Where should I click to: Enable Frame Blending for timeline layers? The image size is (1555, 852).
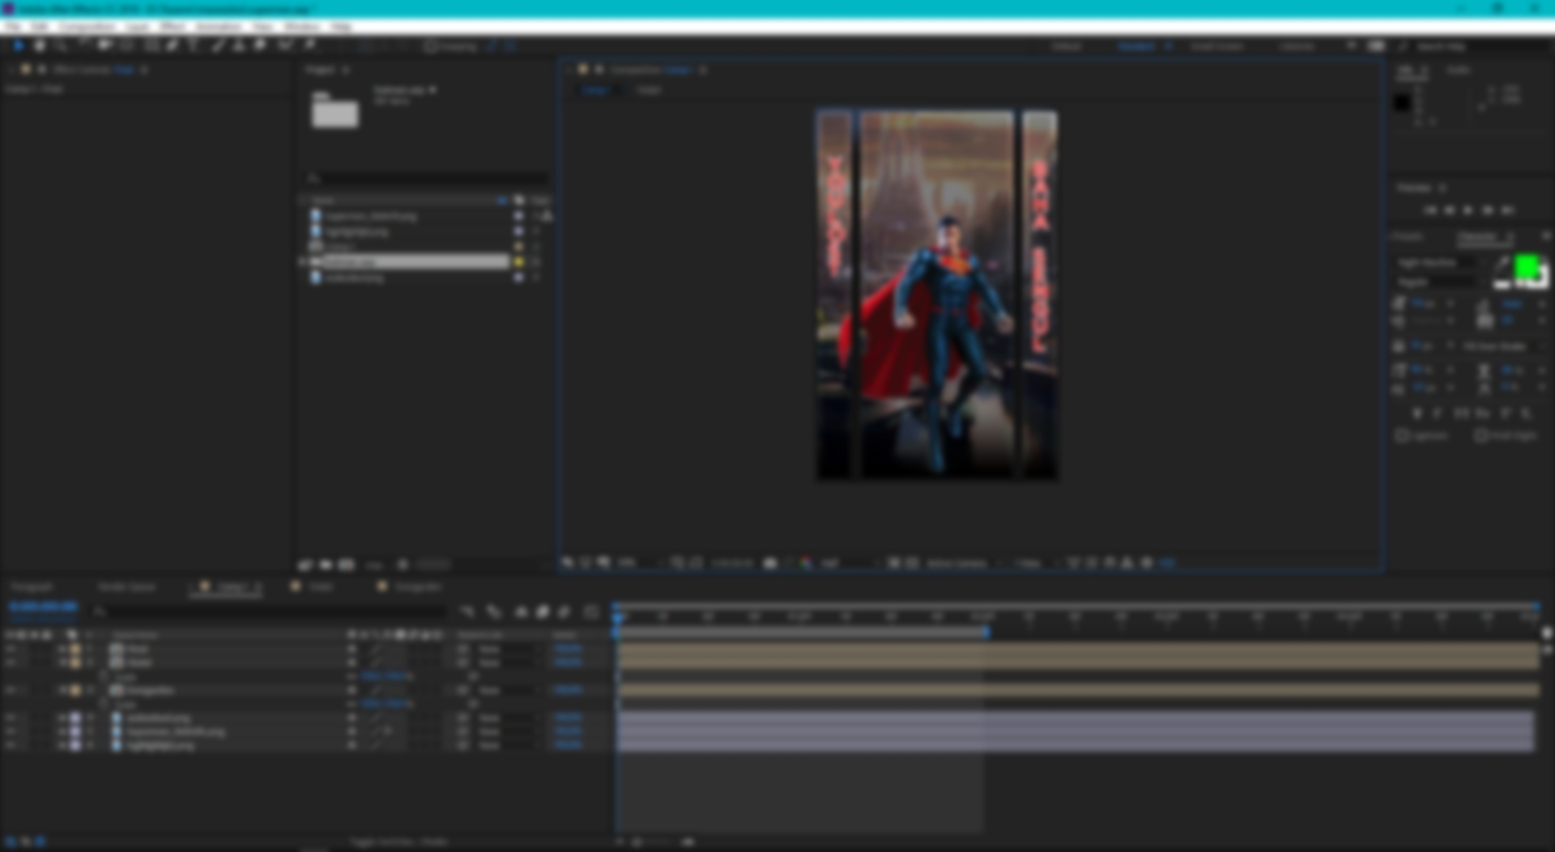point(543,613)
